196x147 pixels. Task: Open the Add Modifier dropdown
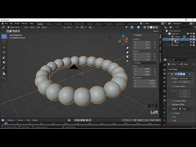(182, 69)
